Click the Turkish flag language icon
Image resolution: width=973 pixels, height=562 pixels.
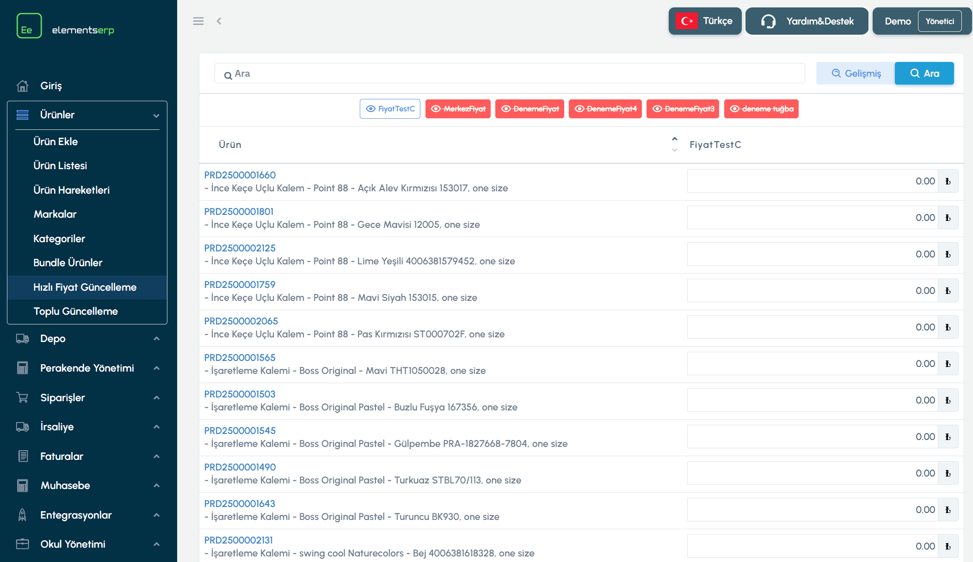(686, 21)
